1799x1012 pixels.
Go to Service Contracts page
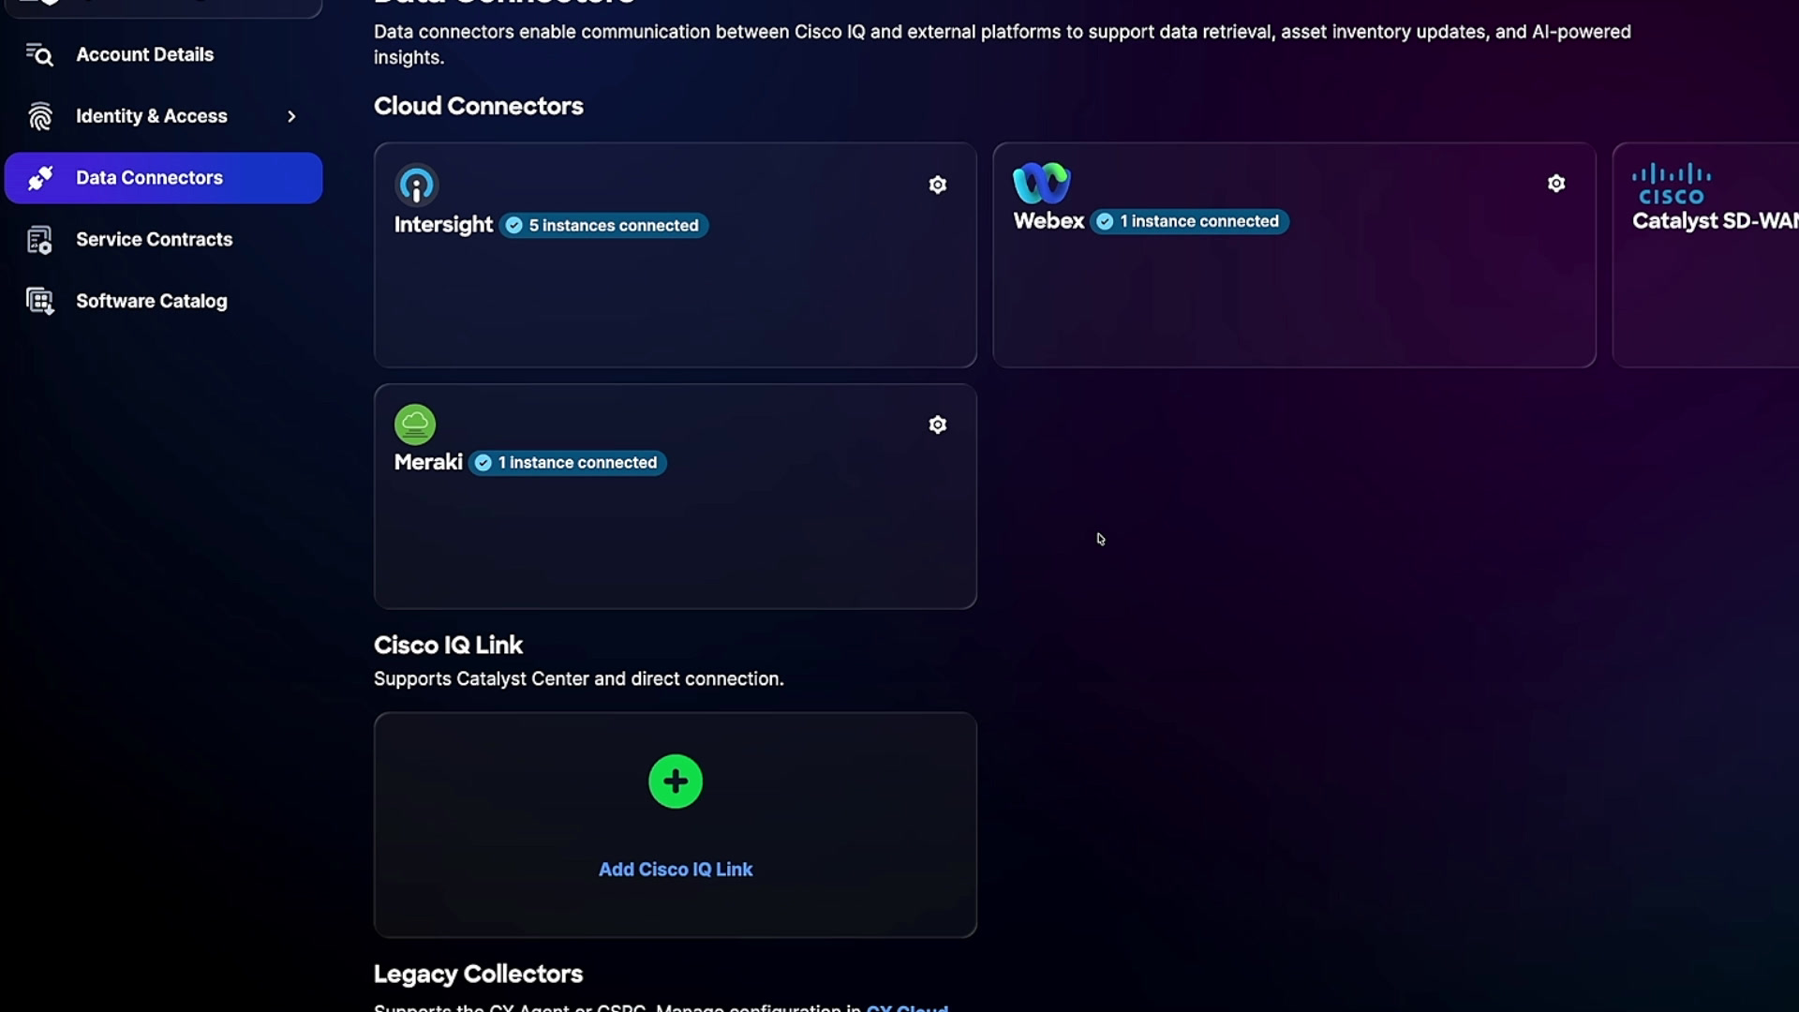coord(163,240)
